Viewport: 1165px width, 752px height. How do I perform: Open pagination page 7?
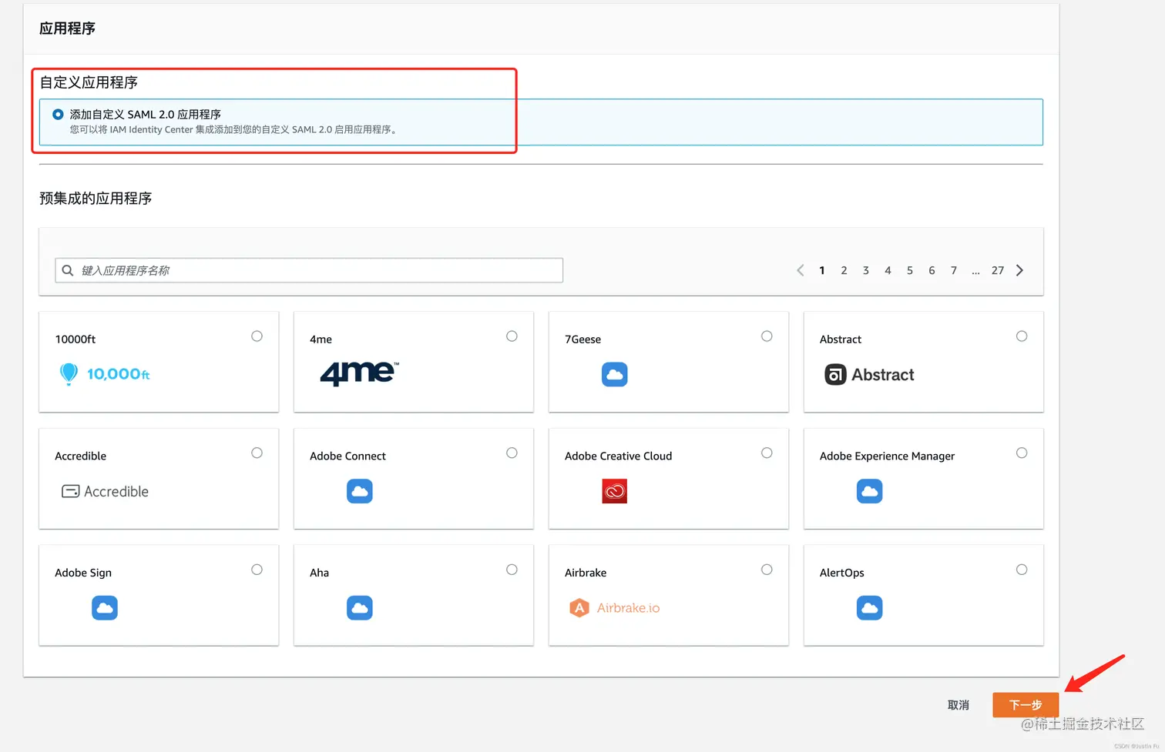(954, 271)
